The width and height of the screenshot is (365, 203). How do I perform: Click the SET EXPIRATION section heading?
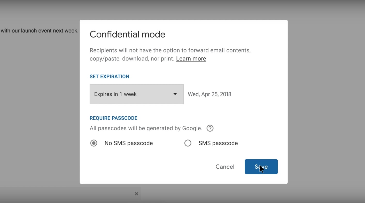(x=110, y=77)
